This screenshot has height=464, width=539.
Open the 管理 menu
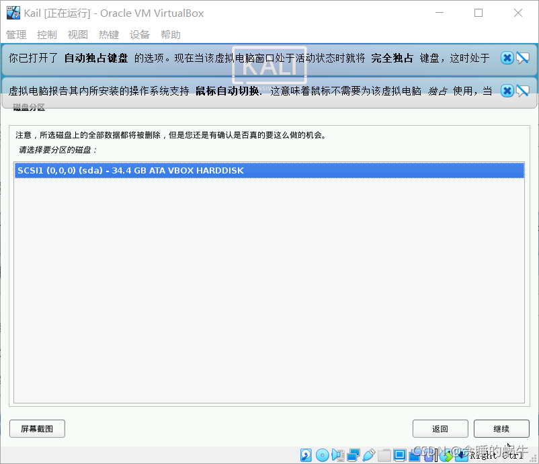point(16,35)
